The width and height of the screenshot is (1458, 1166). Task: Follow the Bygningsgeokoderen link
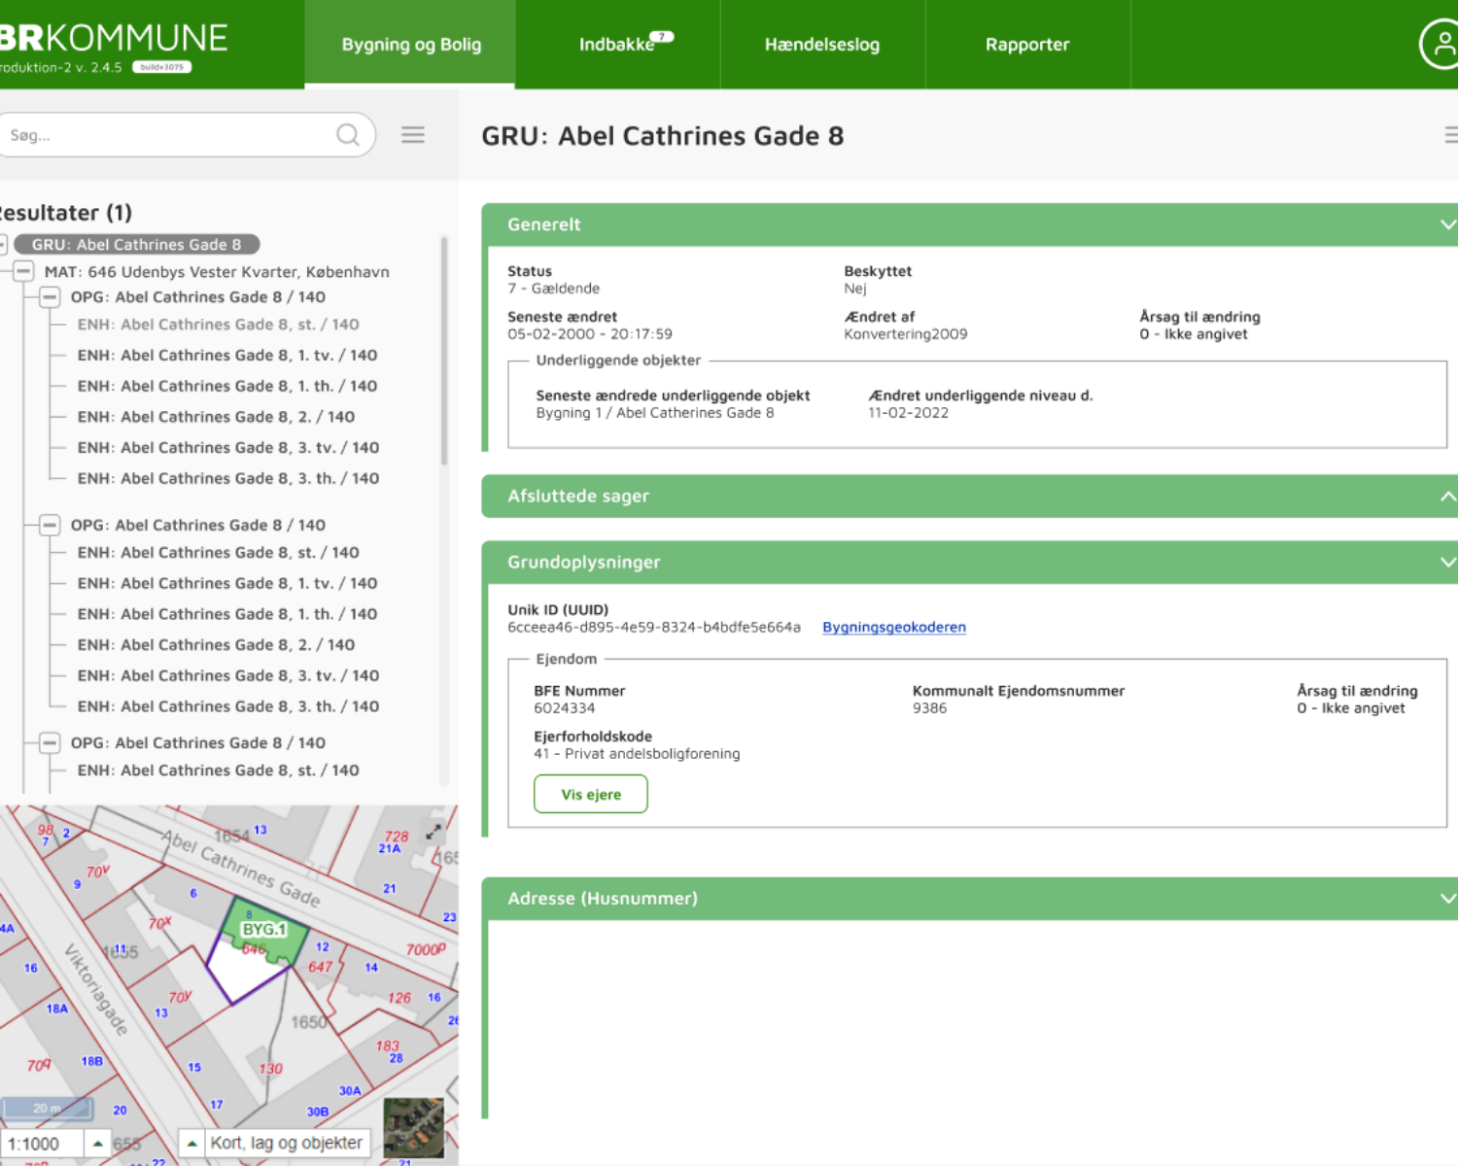[893, 628]
